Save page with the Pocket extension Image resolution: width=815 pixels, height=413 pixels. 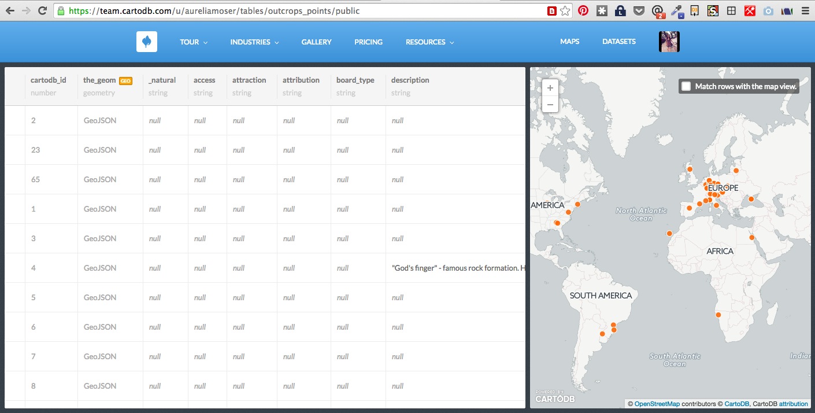click(x=638, y=10)
